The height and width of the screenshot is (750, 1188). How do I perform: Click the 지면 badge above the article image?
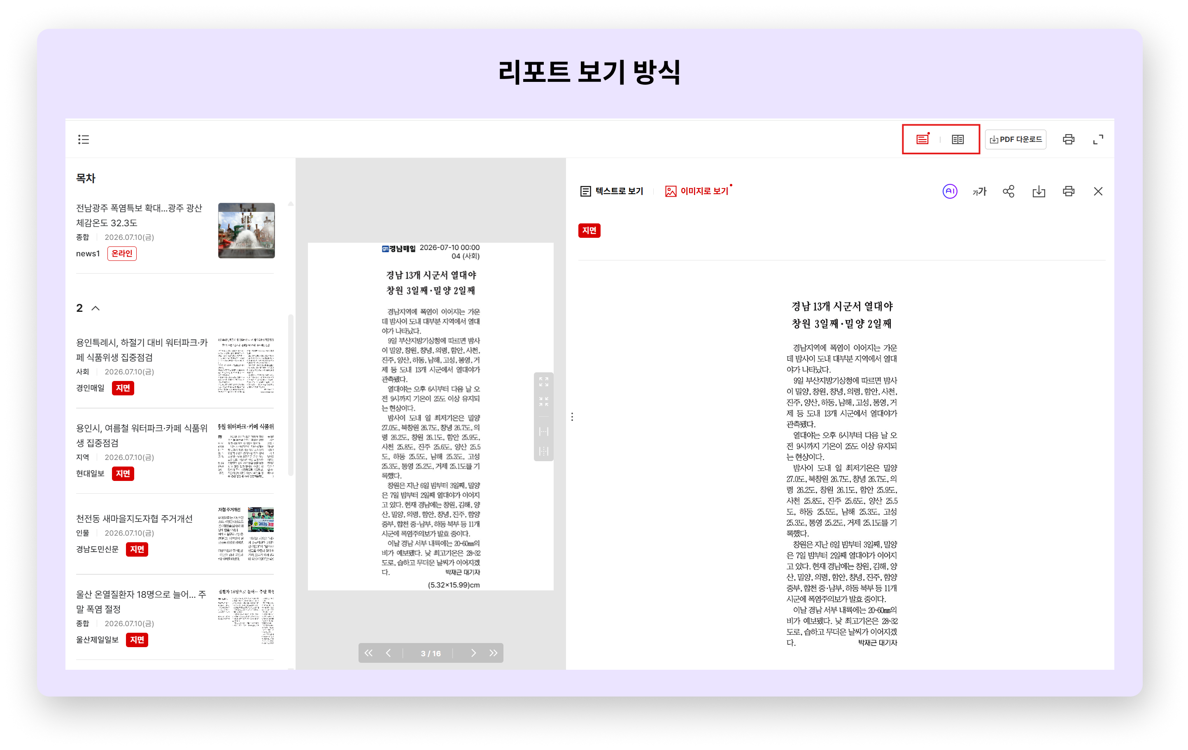coord(589,230)
